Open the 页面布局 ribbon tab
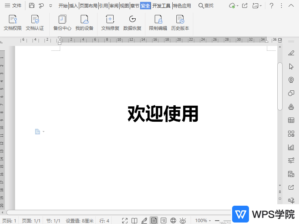 coord(88,6)
